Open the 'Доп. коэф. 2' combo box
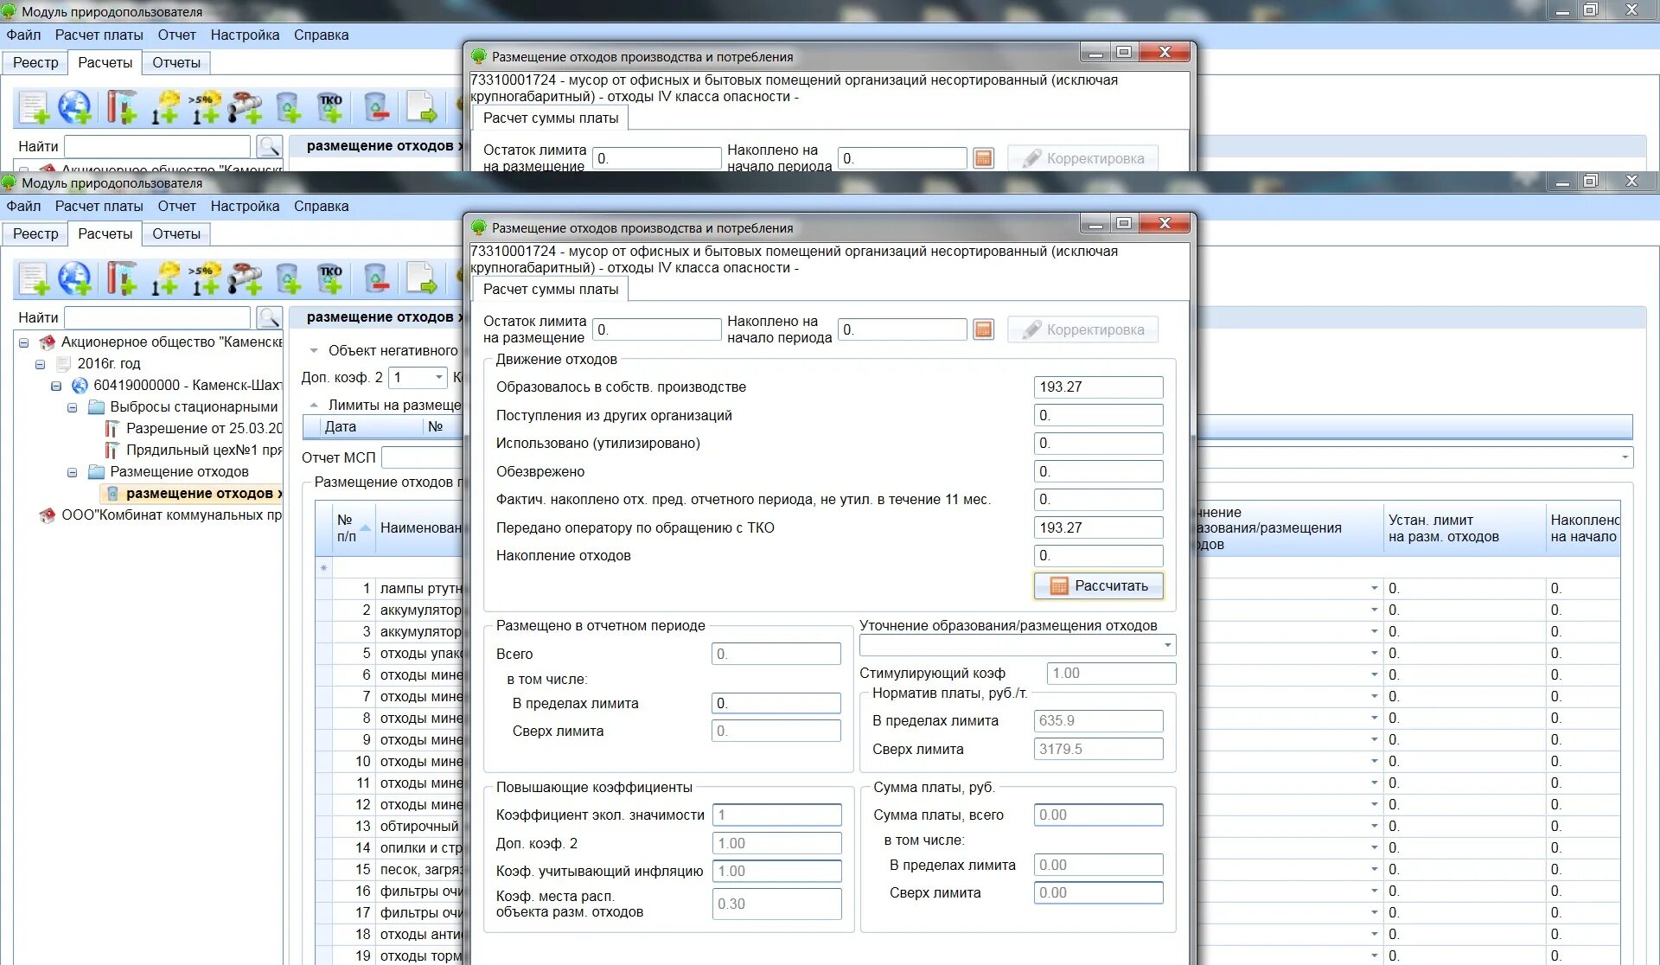1660x965 pixels. point(439,377)
